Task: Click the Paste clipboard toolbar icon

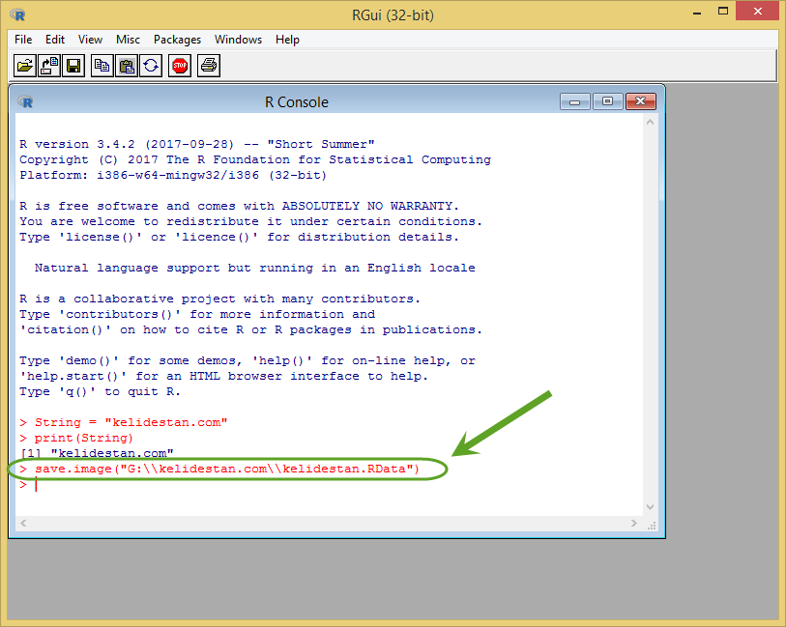Action: point(127,66)
